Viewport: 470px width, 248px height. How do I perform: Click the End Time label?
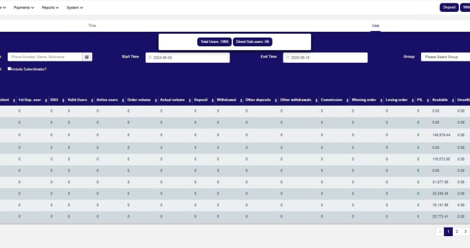click(x=269, y=57)
